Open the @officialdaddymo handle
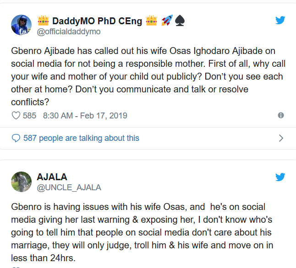 click(x=69, y=32)
